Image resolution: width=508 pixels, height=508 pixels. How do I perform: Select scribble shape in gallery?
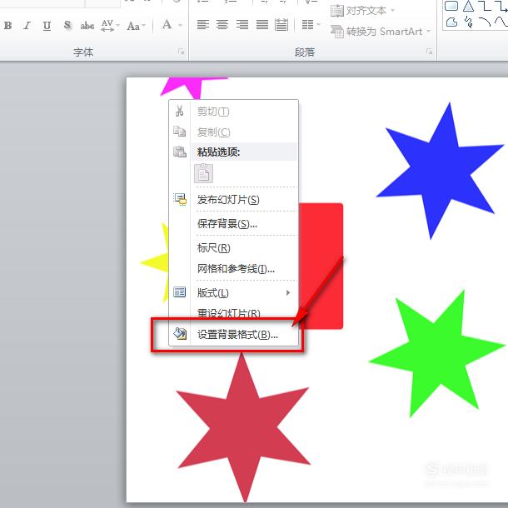(x=468, y=22)
